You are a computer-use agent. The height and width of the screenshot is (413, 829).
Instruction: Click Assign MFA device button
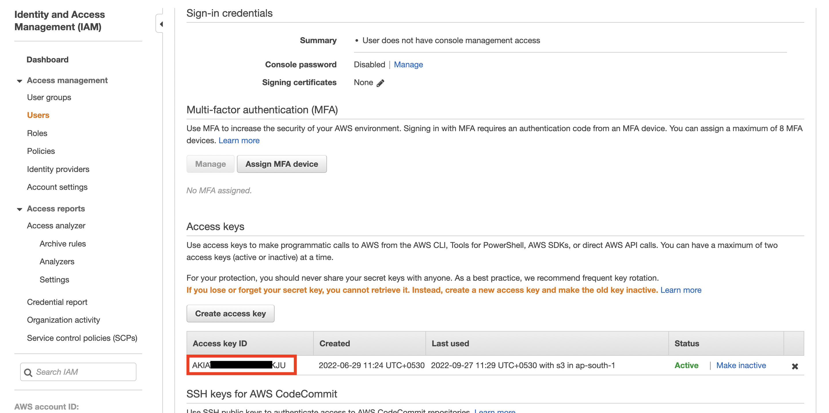282,164
